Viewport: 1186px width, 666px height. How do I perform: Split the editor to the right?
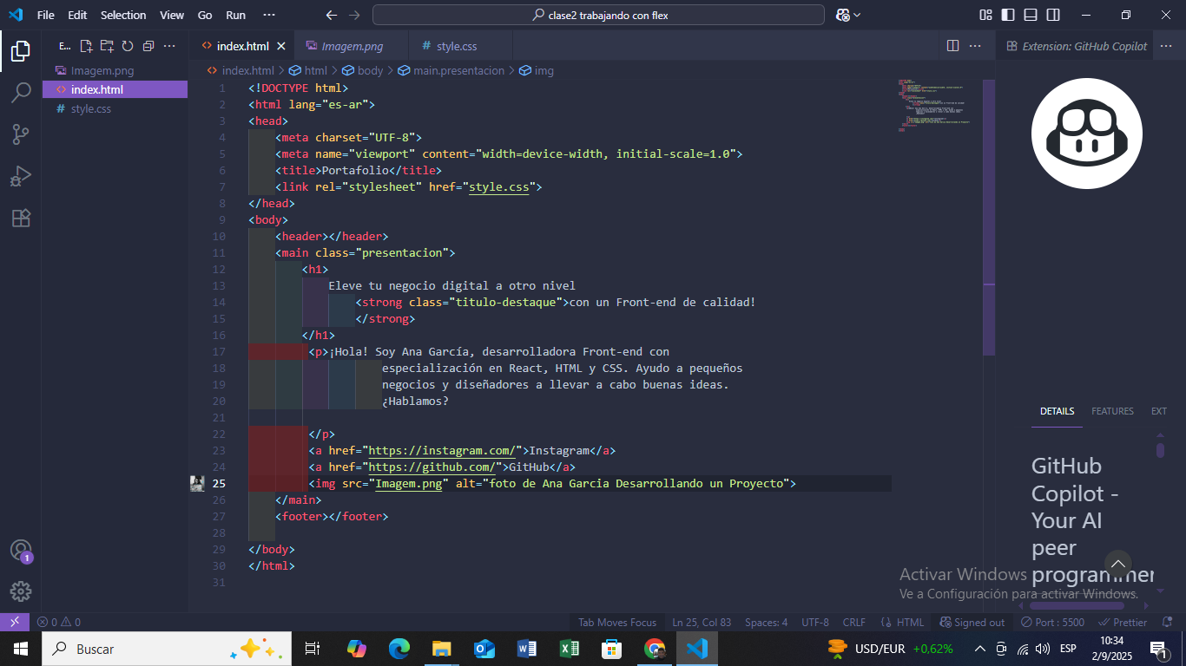tap(952, 46)
